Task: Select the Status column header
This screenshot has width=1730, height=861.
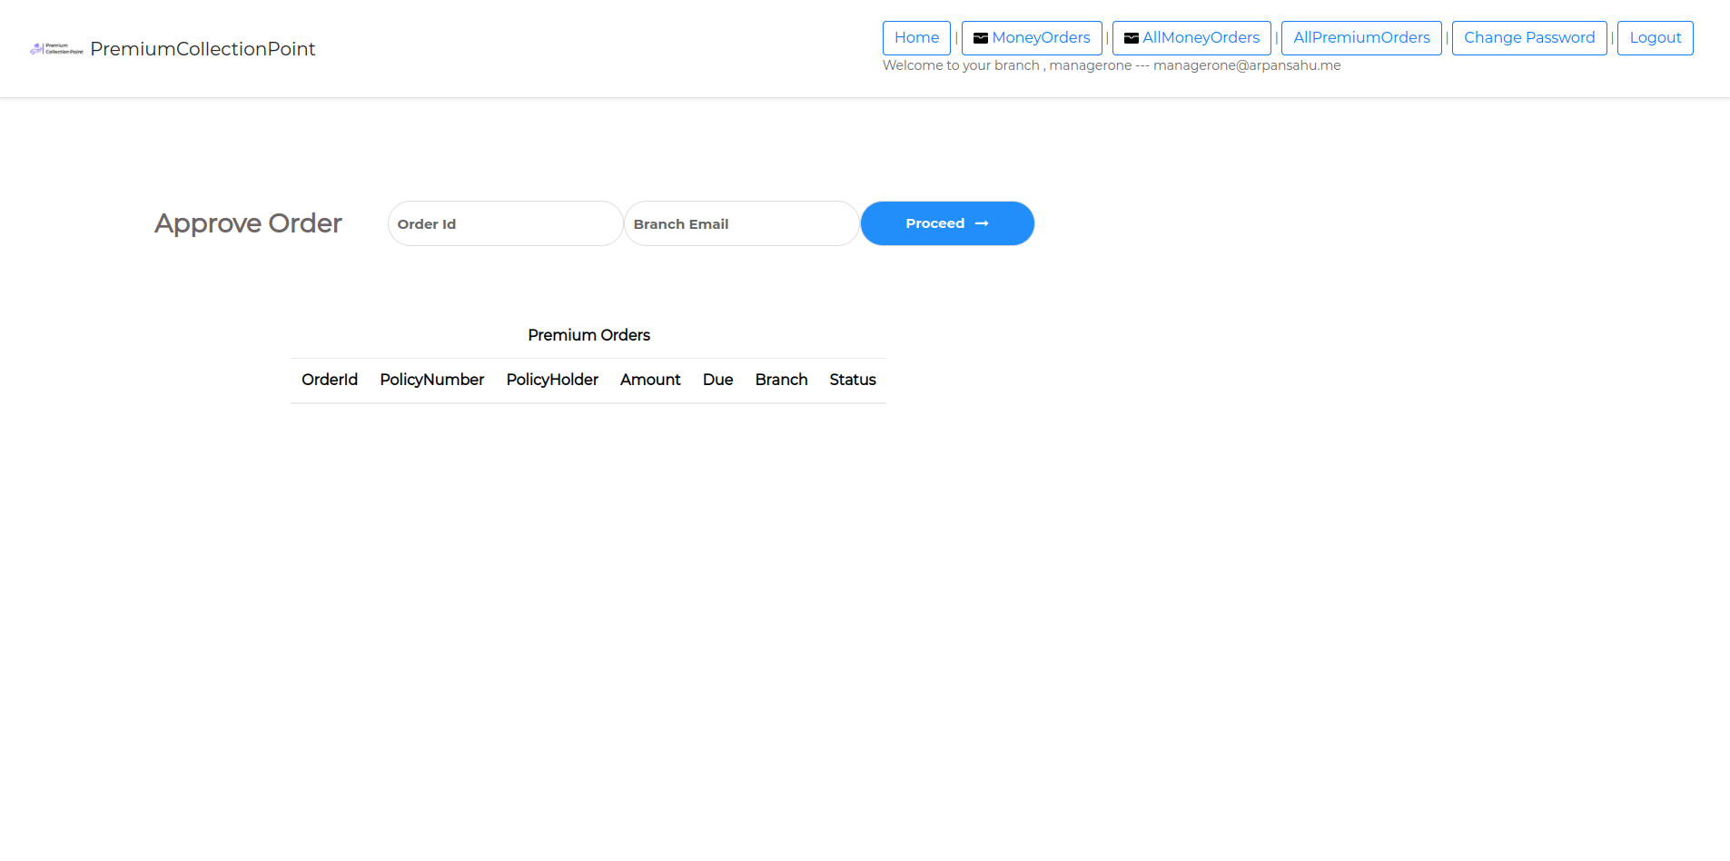Action: click(x=853, y=380)
